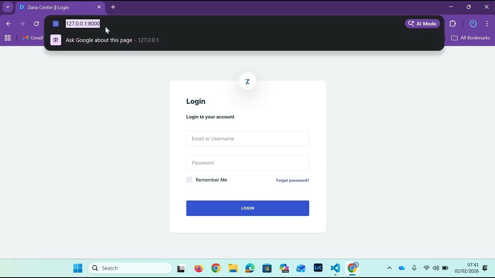Viewport: 495px width, 278px height.
Task: Submit with the LOGIN button
Action: click(x=247, y=208)
